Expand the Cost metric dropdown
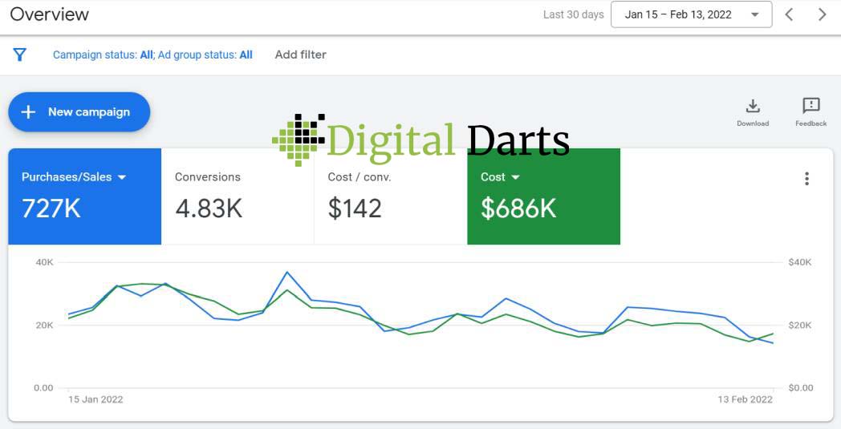 click(x=515, y=177)
